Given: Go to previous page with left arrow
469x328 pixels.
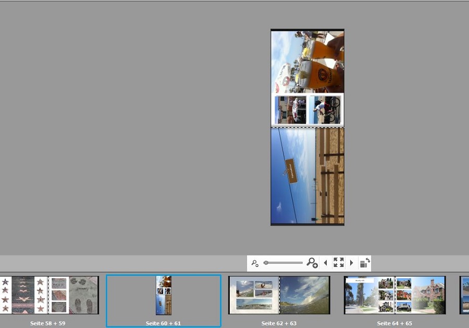Looking at the screenshot, I should click(x=326, y=263).
